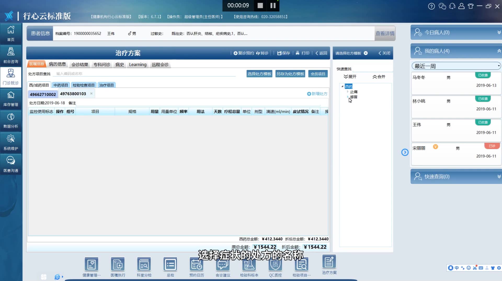Click the help question mark icon

click(431, 6)
